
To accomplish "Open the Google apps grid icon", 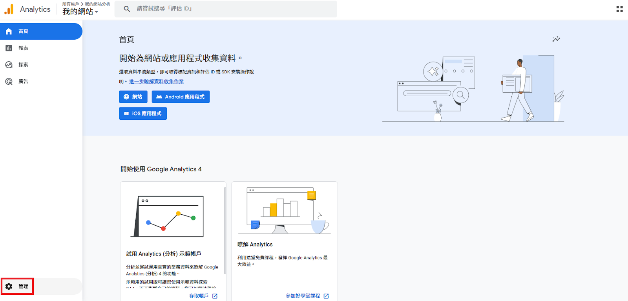I will click(619, 9).
